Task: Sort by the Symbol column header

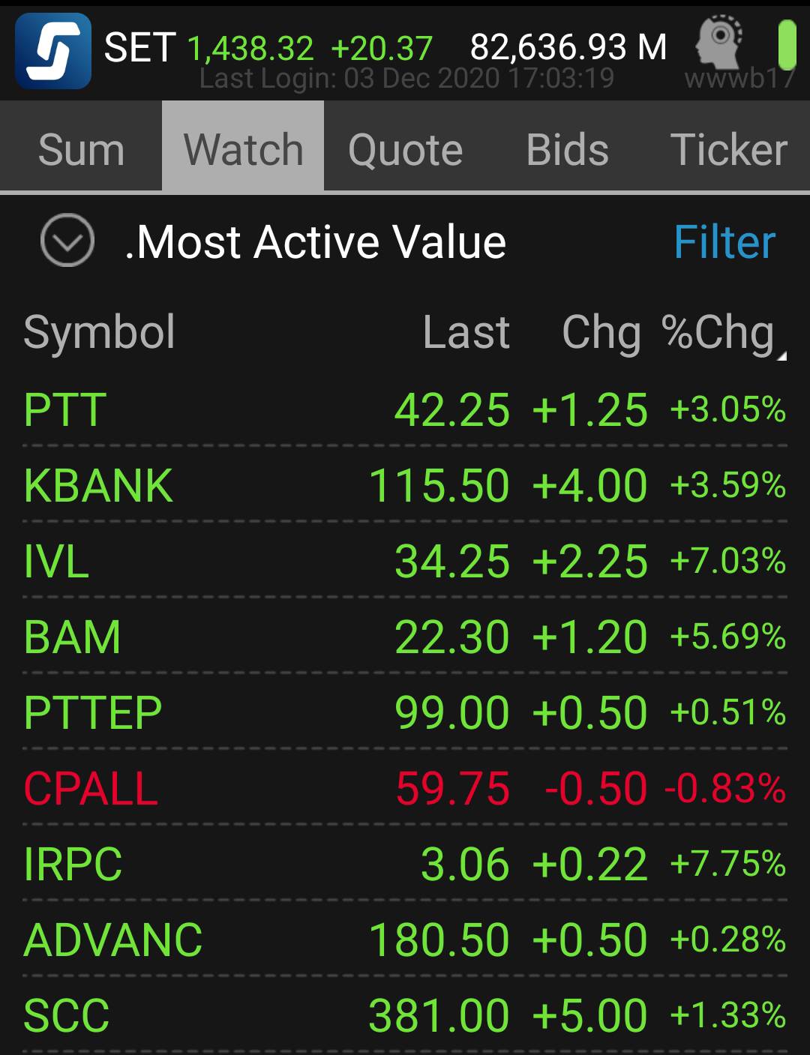Action: click(99, 331)
